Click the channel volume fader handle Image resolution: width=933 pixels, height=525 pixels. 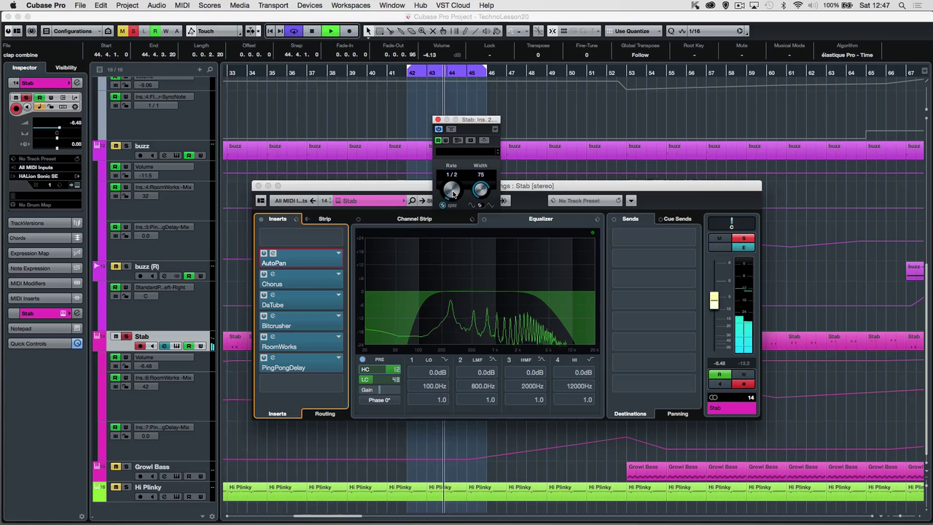tap(714, 300)
